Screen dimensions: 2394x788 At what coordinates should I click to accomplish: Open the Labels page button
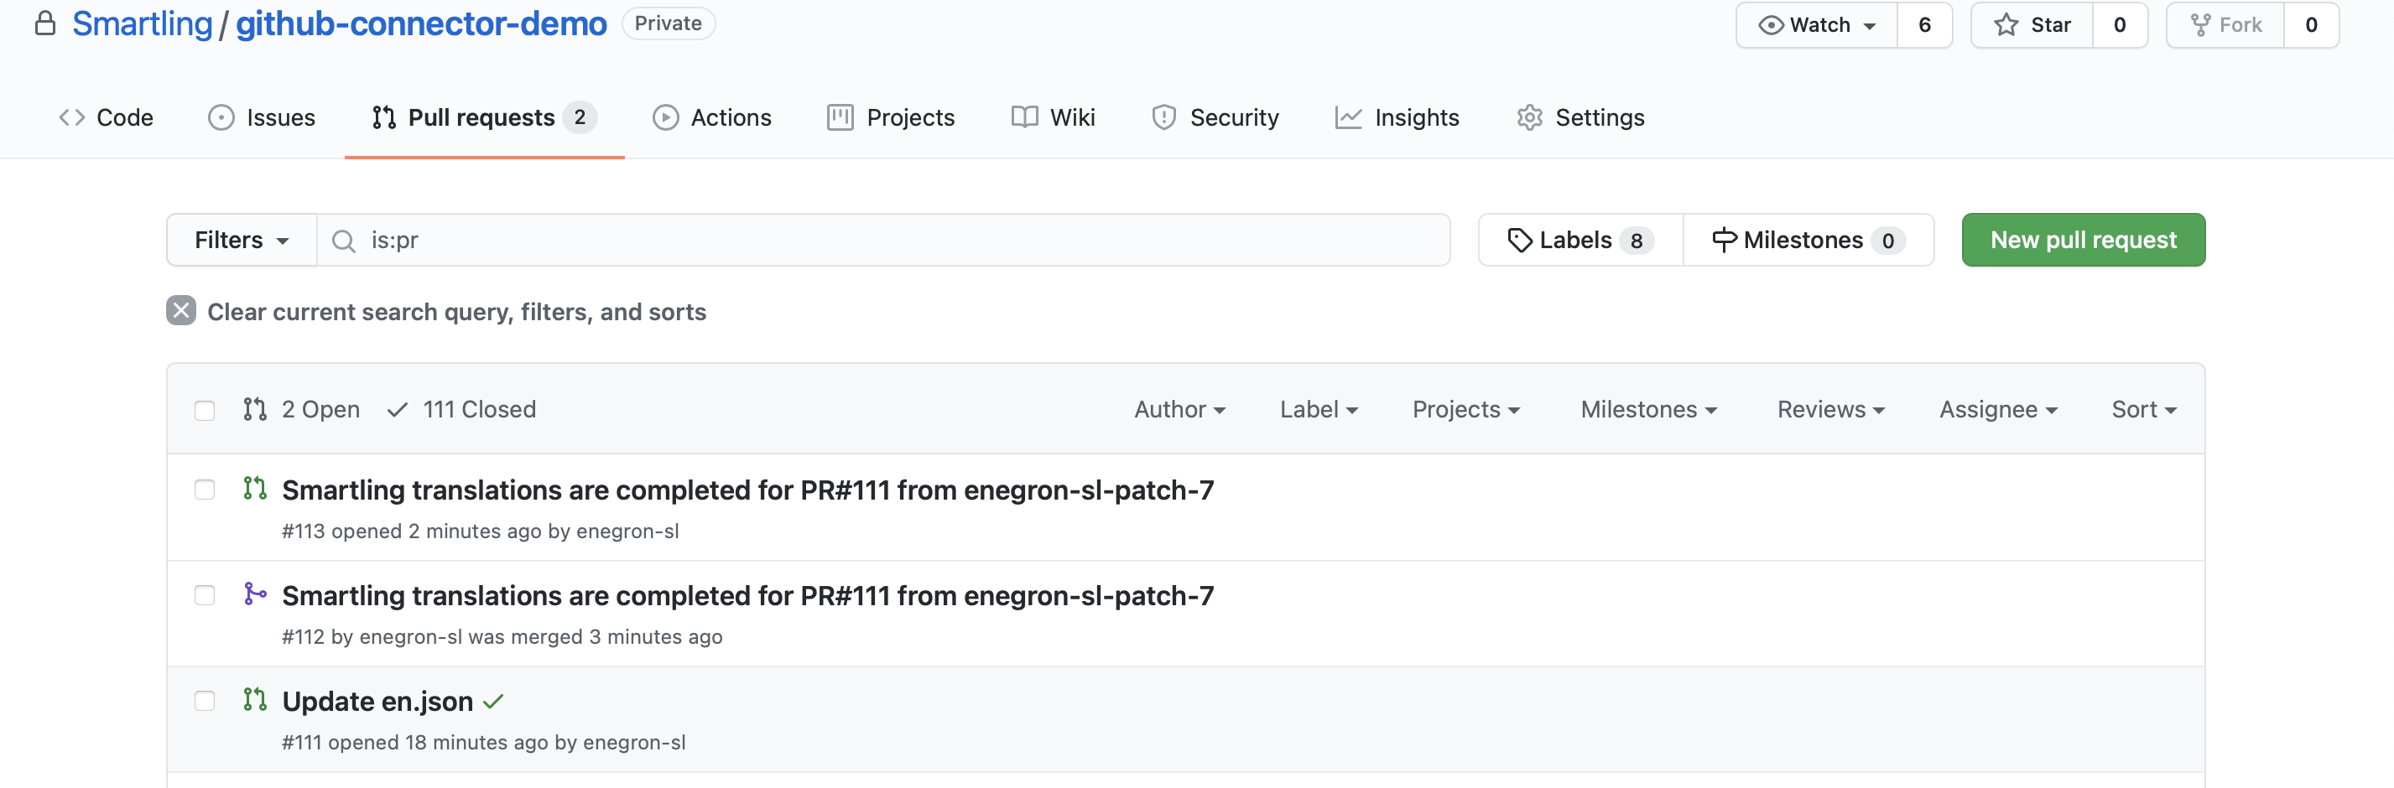coord(1581,241)
